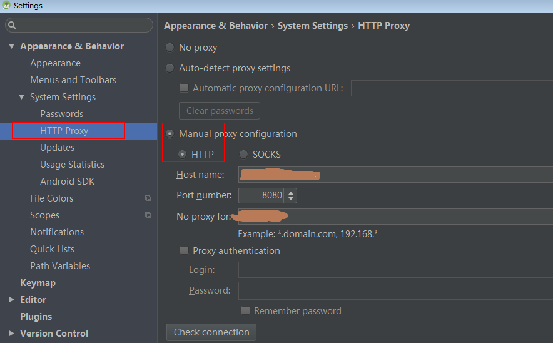
Task: Collapse the Appearance & Behavior tree node
Action: (12, 46)
